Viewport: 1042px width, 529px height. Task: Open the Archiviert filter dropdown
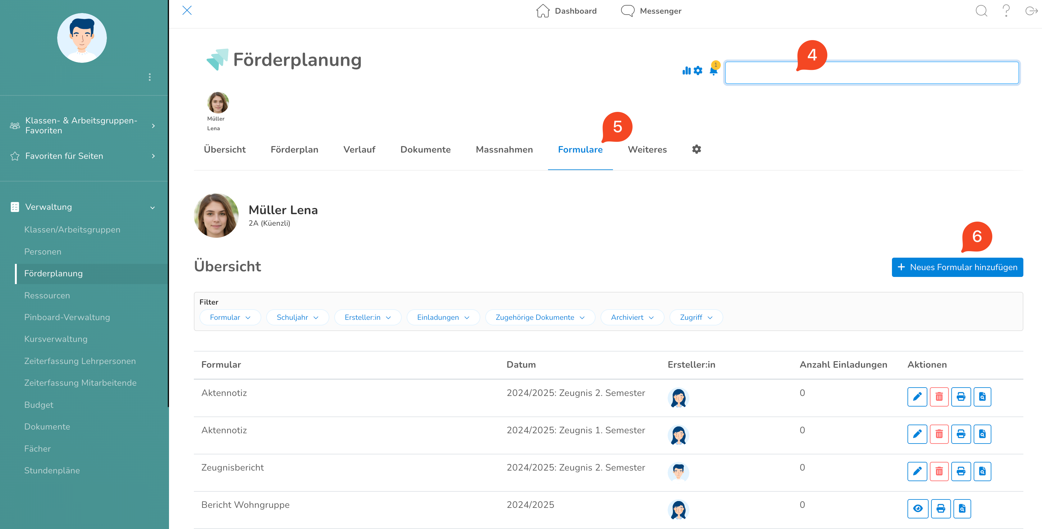pyautogui.click(x=632, y=317)
